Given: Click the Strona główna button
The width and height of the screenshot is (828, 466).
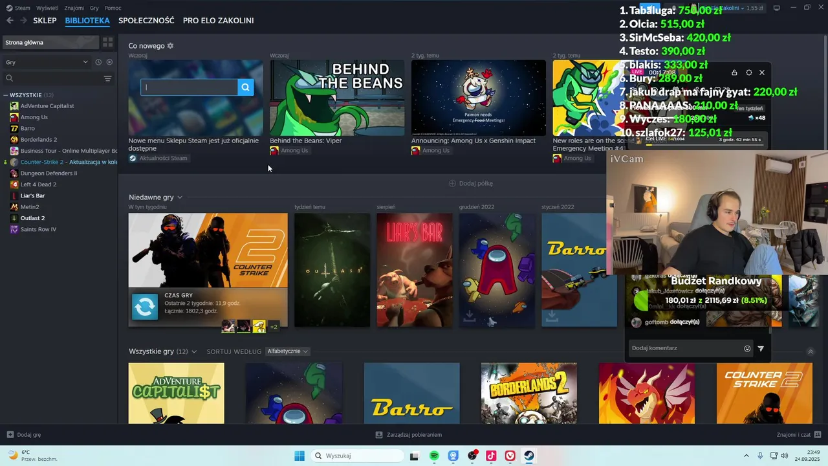Looking at the screenshot, I should click(50, 42).
